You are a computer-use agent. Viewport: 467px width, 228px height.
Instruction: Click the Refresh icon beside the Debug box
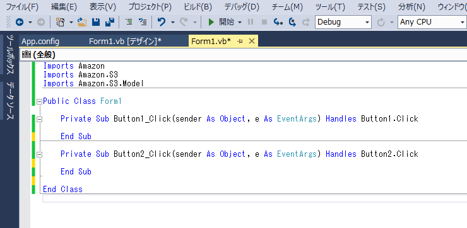click(381, 22)
